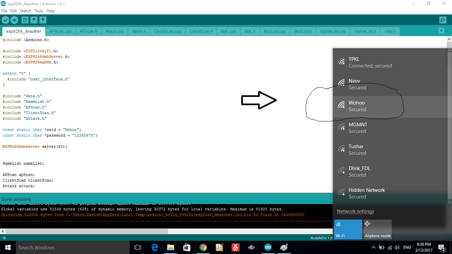
Task: Open Task View from the taskbar
Action: (138, 247)
